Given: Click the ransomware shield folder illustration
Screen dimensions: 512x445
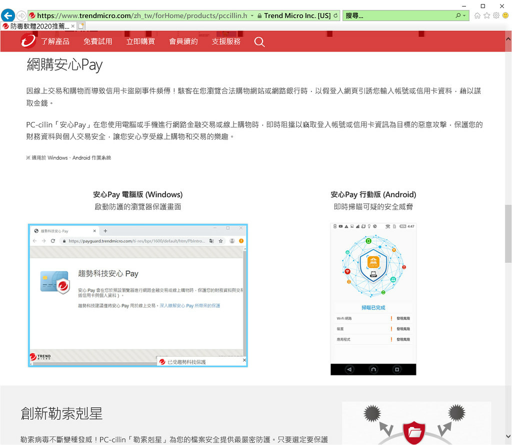Looking at the screenshot, I should tap(414, 433).
